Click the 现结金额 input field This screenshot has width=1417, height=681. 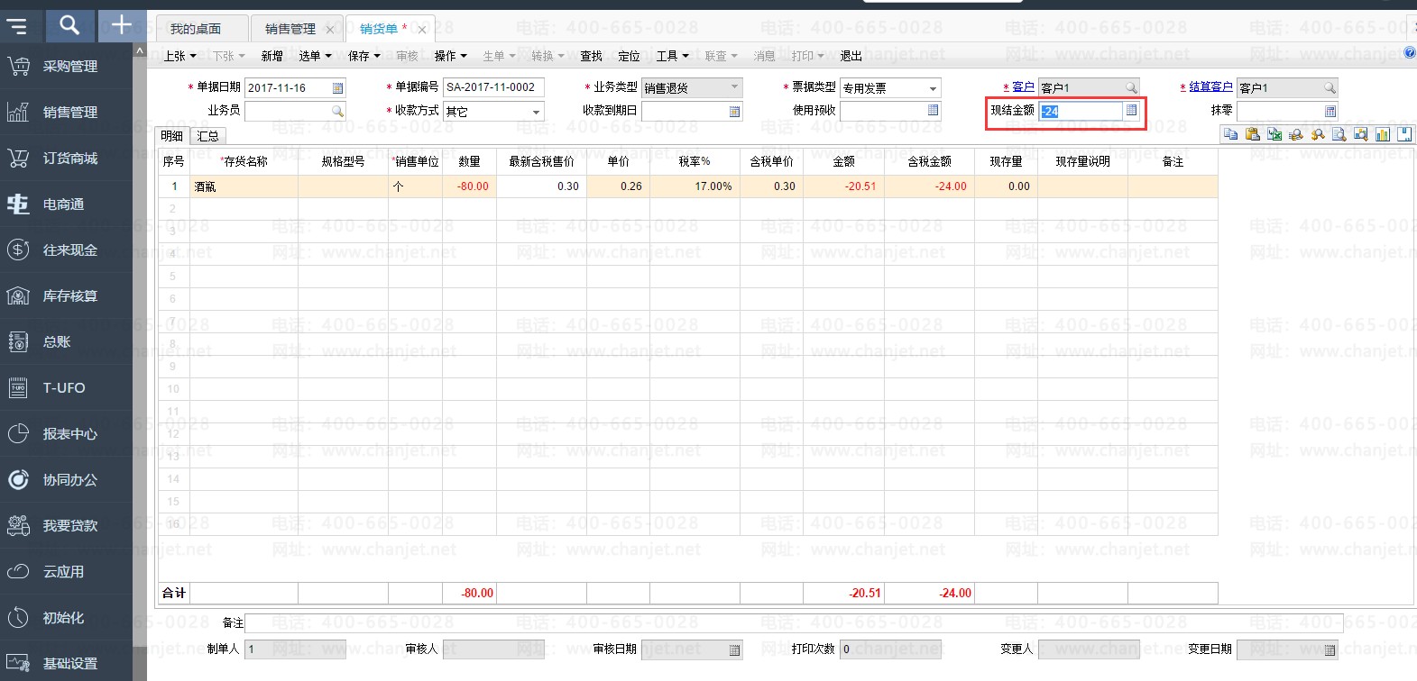point(1081,111)
